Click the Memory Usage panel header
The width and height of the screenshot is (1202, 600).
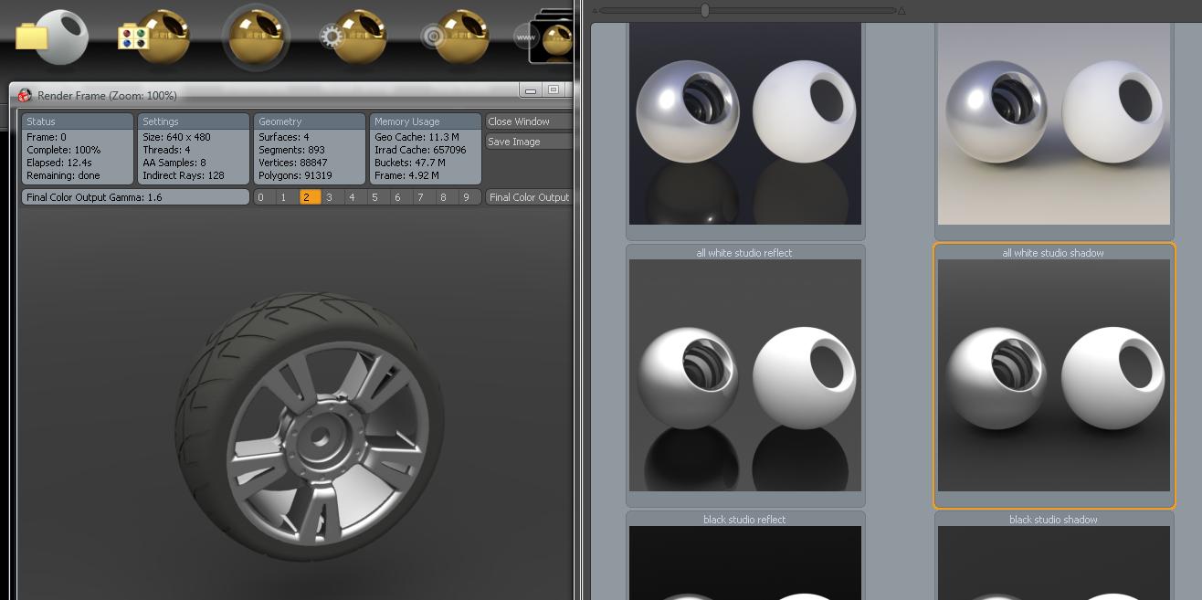pyautogui.click(x=426, y=121)
